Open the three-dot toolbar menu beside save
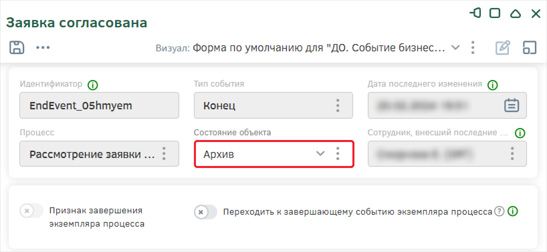This screenshot has width=547, height=252. pos(43,48)
